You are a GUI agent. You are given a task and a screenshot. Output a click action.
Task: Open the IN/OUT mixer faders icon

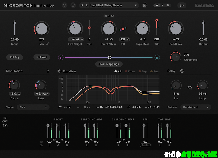pos(5,125)
